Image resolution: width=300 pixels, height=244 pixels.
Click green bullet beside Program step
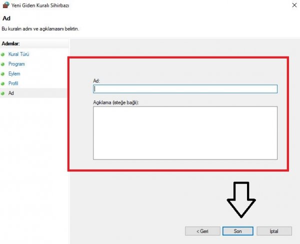[x=3, y=64]
